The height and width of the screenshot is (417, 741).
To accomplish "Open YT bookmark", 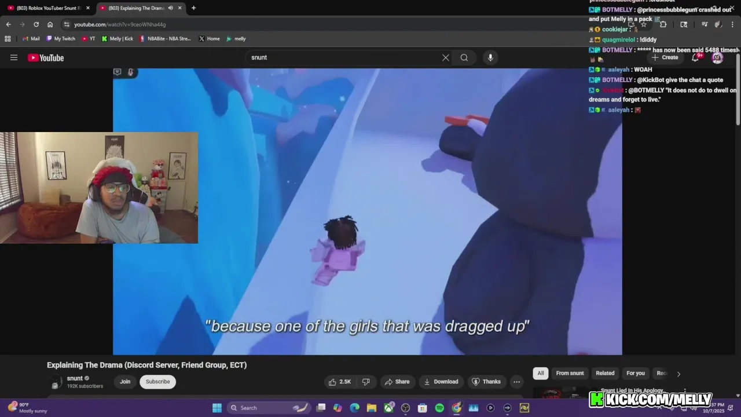I will click(88, 39).
